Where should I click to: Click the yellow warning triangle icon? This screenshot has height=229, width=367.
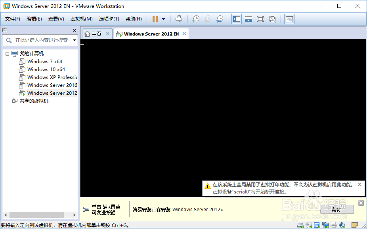point(207,186)
